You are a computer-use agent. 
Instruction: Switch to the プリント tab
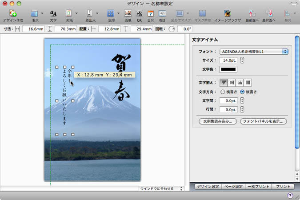coord(282,187)
